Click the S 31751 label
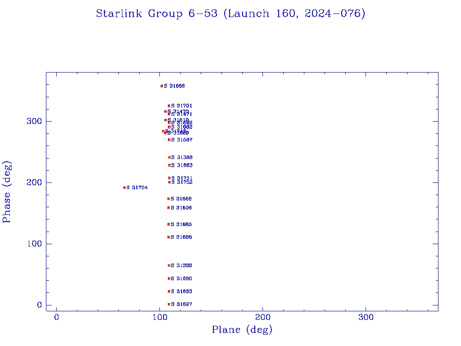Image resolution: width=461 pixels, height=346 pixels. pyautogui.click(x=182, y=178)
